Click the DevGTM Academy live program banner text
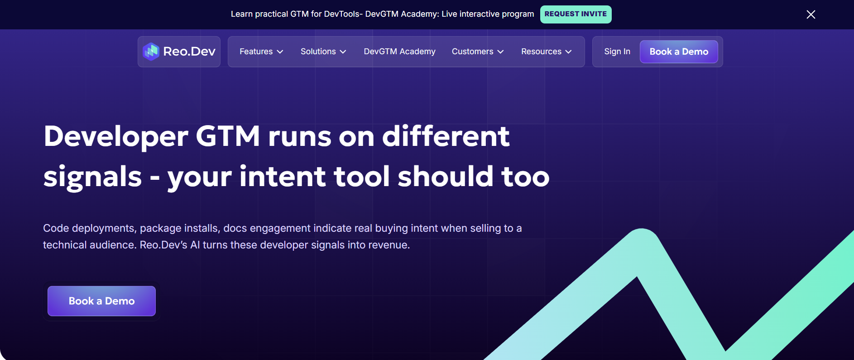 click(x=382, y=14)
